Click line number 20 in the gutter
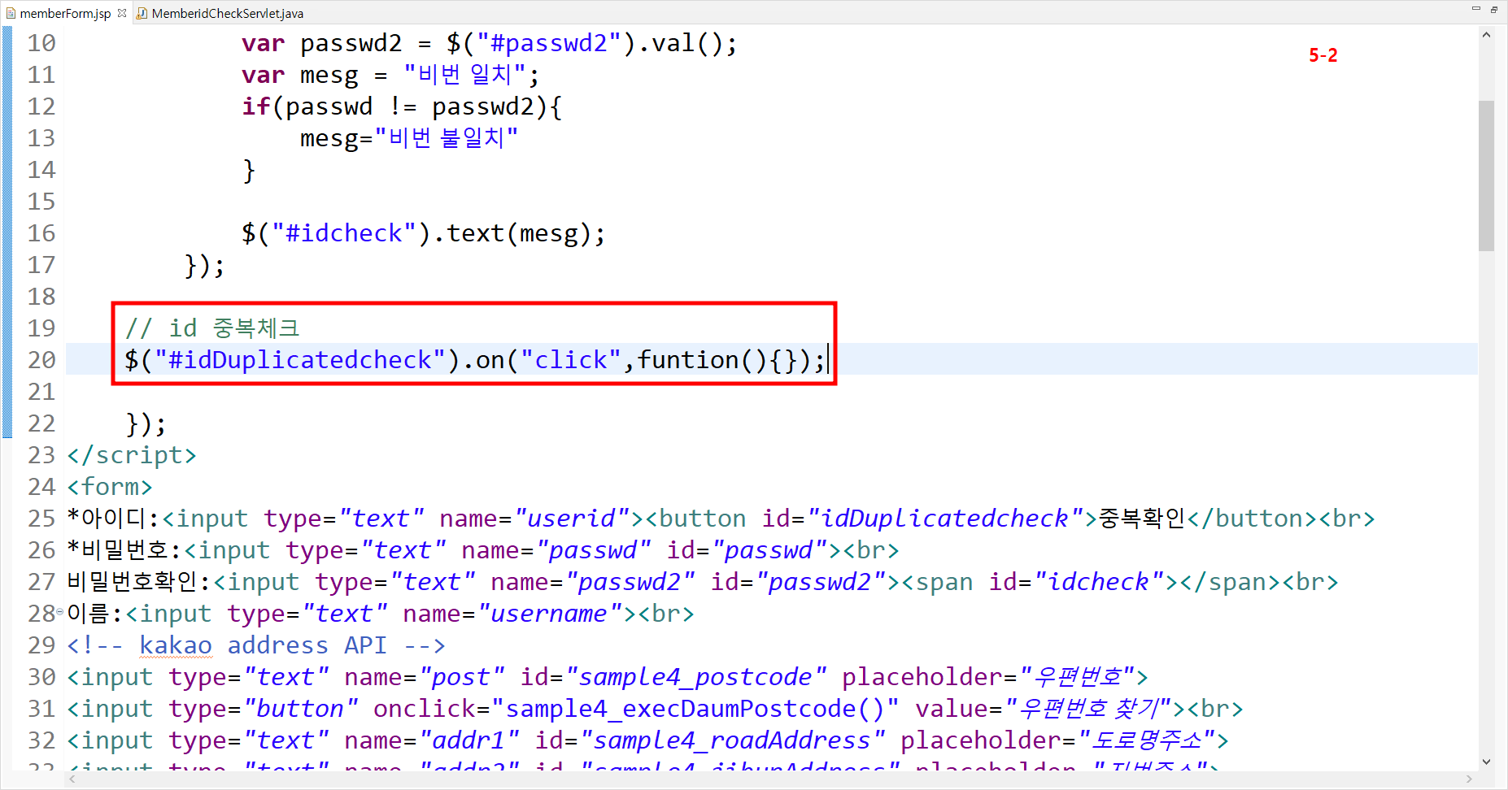1508x790 pixels. pyautogui.click(x=41, y=359)
